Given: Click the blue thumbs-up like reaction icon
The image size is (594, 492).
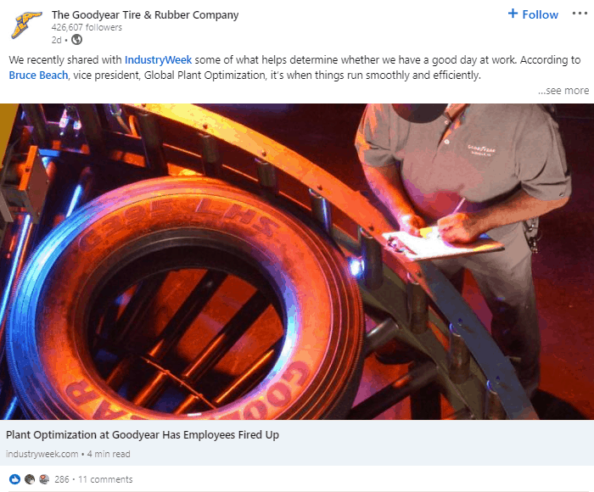Looking at the screenshot, I should coord(14,479).
